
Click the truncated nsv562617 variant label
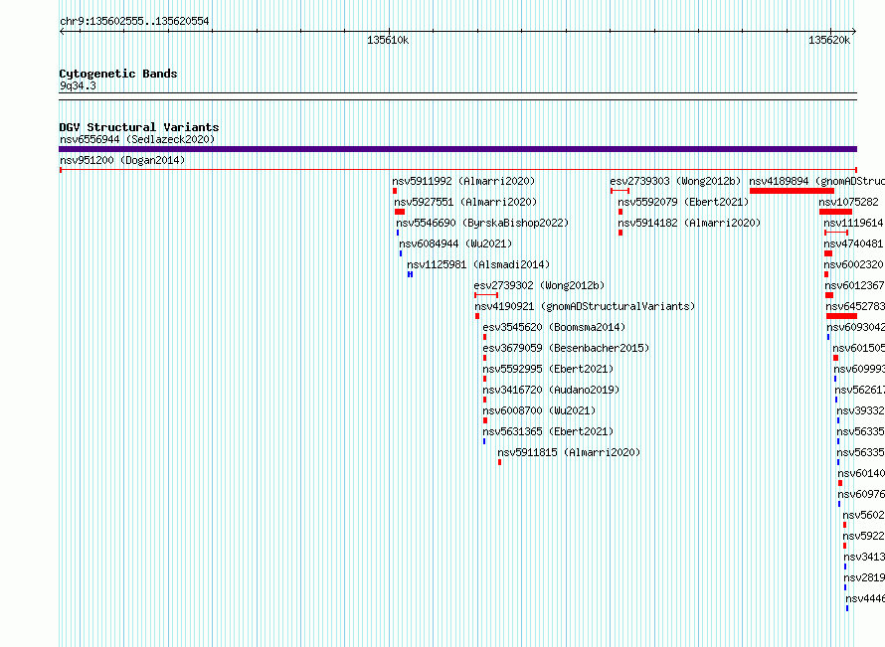point(859,390)
